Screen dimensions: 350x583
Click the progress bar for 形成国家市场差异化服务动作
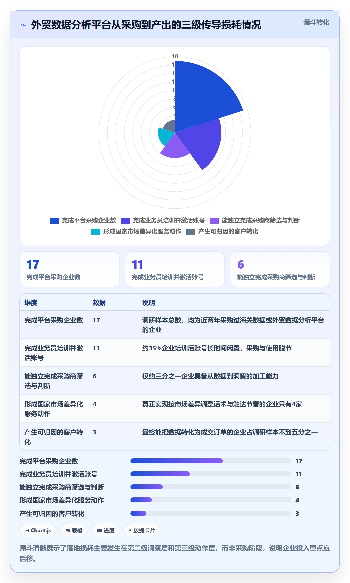[211, 500]
